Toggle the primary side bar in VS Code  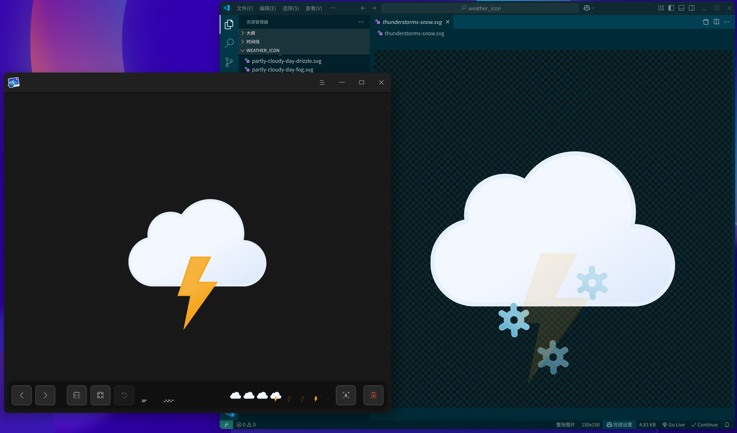[671, 8]
